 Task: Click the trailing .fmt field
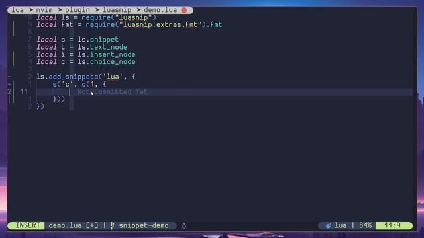tap(214, 25)
